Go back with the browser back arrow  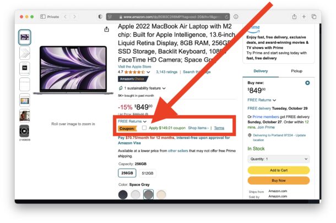(66, 16)
